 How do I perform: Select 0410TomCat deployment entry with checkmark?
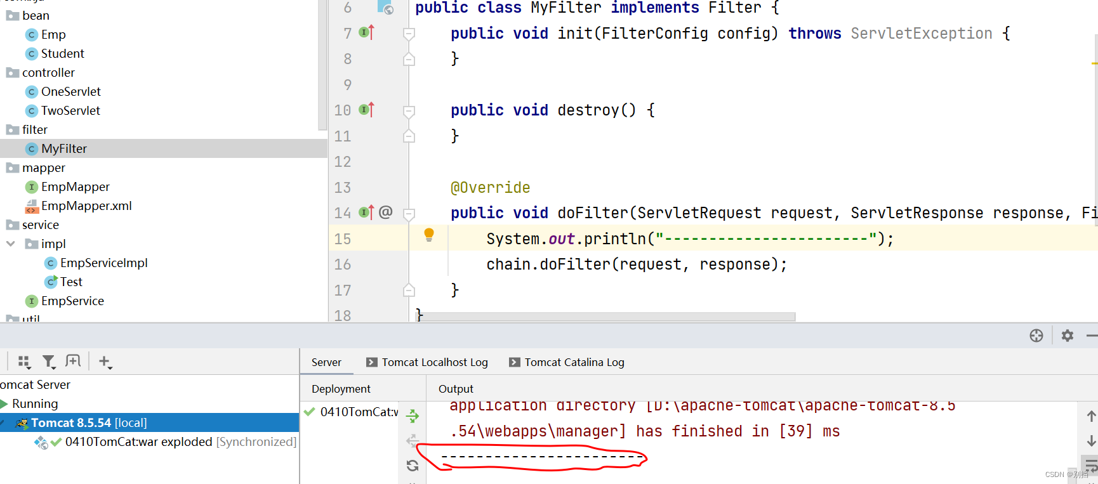pos(351,412)
